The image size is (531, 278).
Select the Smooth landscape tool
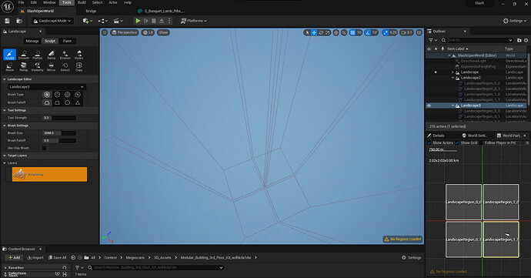click(x=24, y=55)
